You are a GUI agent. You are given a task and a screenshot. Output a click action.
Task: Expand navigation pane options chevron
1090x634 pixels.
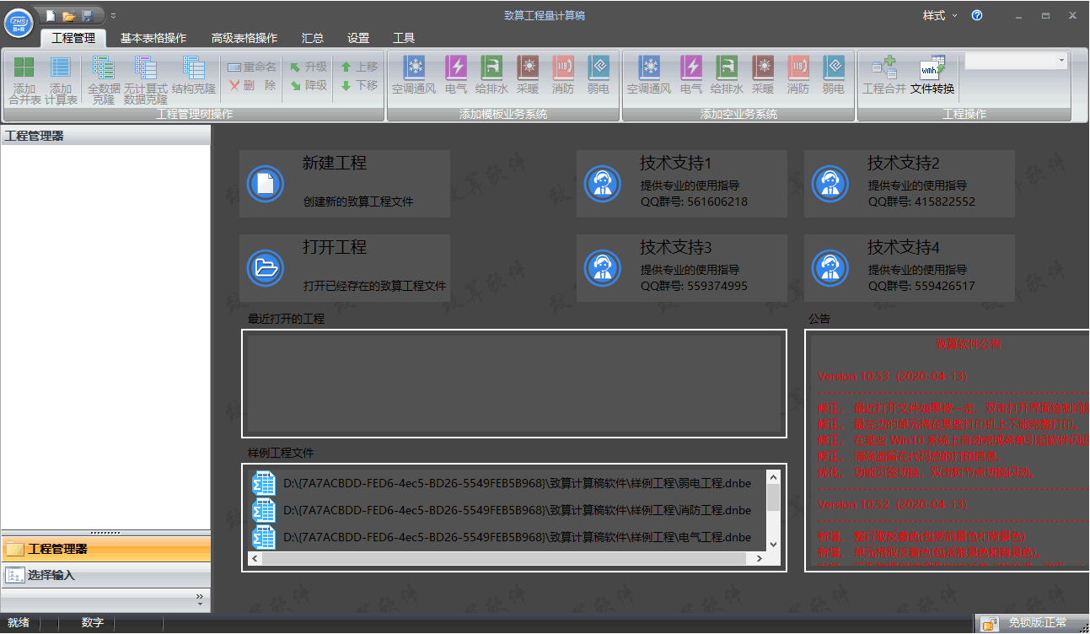(200, 599)
